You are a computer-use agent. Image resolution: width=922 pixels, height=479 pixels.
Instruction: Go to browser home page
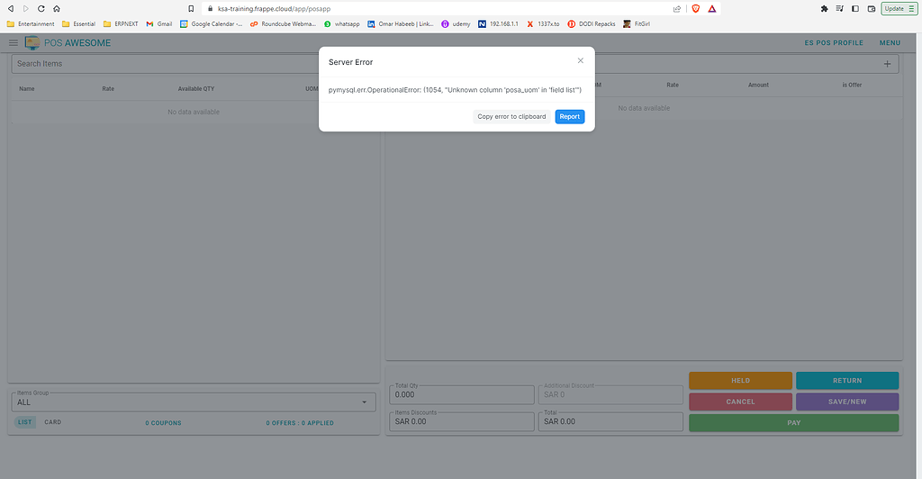[57, 9]
